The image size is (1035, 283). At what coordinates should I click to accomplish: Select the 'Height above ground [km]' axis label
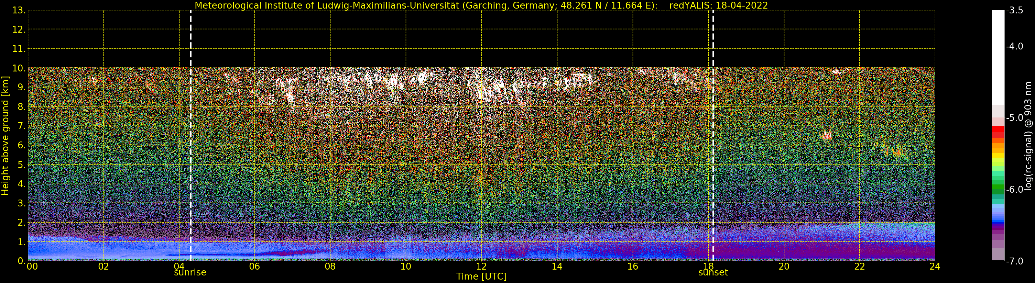coord(5,136)
